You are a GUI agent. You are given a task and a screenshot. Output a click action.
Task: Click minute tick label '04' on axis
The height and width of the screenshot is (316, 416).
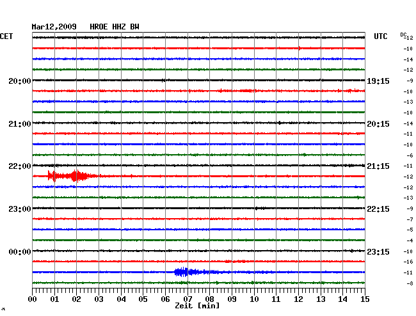121,299
